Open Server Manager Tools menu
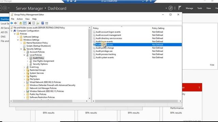The height and width of the screenshot is (122, 218). (200, 8)
